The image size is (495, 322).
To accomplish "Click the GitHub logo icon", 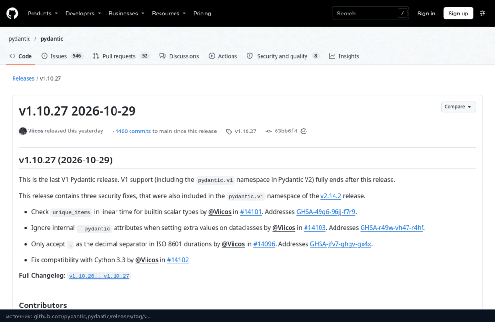I will pos(12,14).
